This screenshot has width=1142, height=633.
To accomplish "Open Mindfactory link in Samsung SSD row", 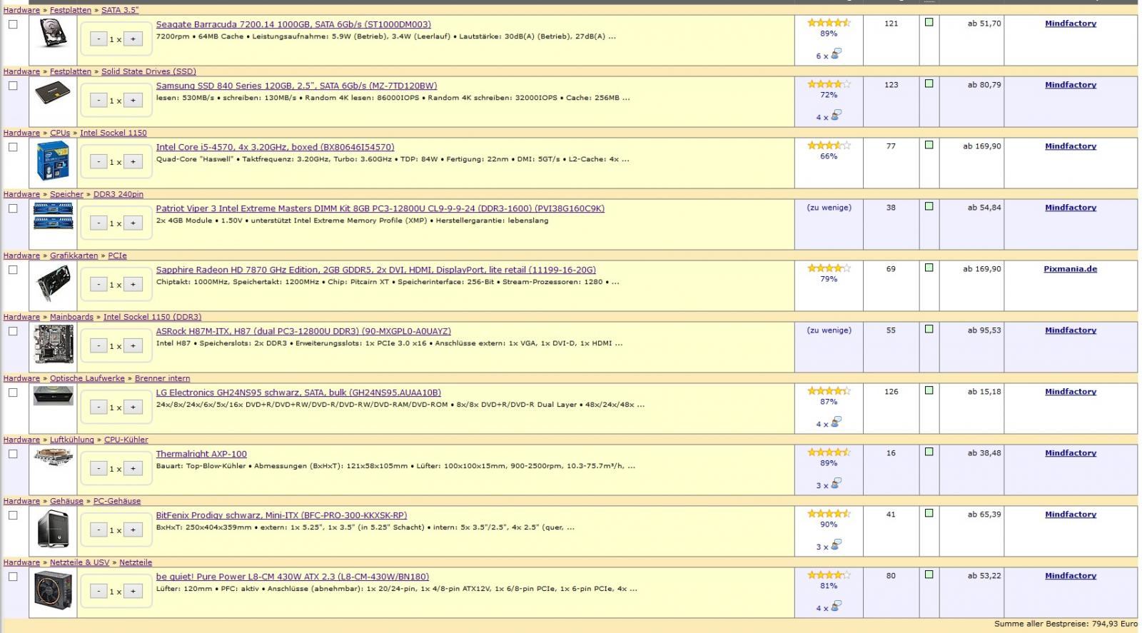I will tap(1071, 85).
